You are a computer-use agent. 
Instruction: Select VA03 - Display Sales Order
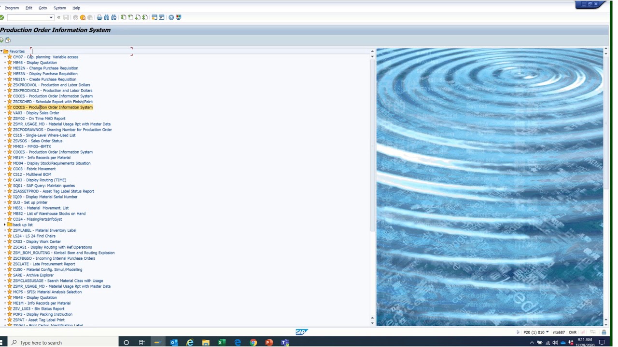point(36,113)
